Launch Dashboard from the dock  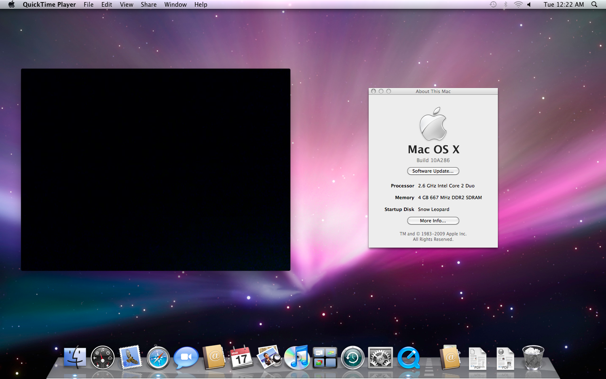[103, 358]
